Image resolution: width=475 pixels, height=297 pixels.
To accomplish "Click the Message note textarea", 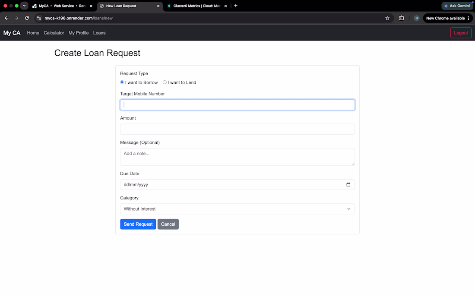I will [237, 157].
